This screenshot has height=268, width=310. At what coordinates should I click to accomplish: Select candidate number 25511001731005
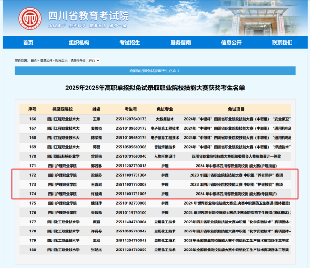tap(131, 194)
